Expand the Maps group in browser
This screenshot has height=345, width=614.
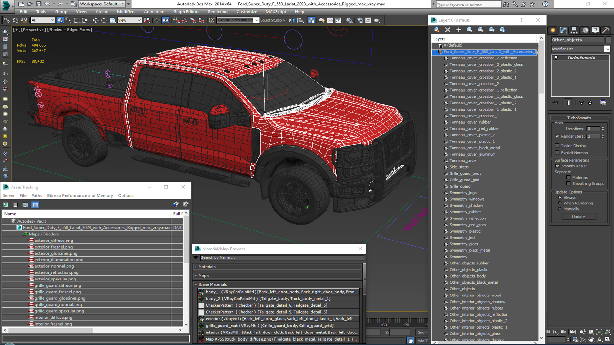(196, 276)
